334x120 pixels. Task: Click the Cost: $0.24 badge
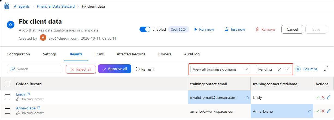(178, 29)
